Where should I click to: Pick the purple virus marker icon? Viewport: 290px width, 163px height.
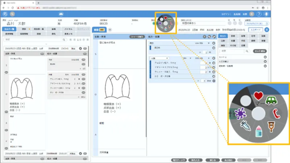tap(240, 113)
